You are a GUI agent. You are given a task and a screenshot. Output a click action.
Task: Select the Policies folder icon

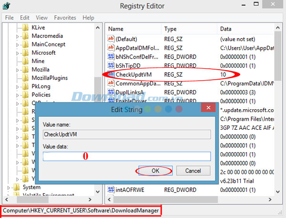click(26, 94)
